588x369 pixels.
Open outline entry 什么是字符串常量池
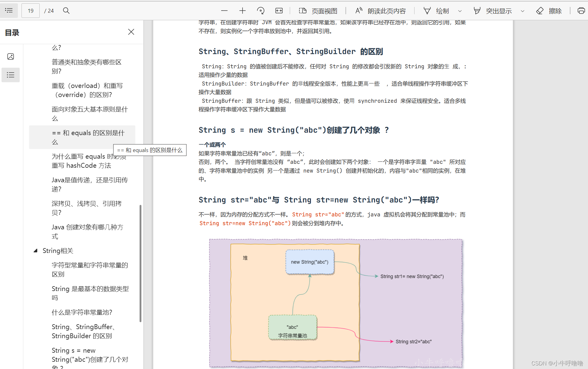tap(82, 312)
